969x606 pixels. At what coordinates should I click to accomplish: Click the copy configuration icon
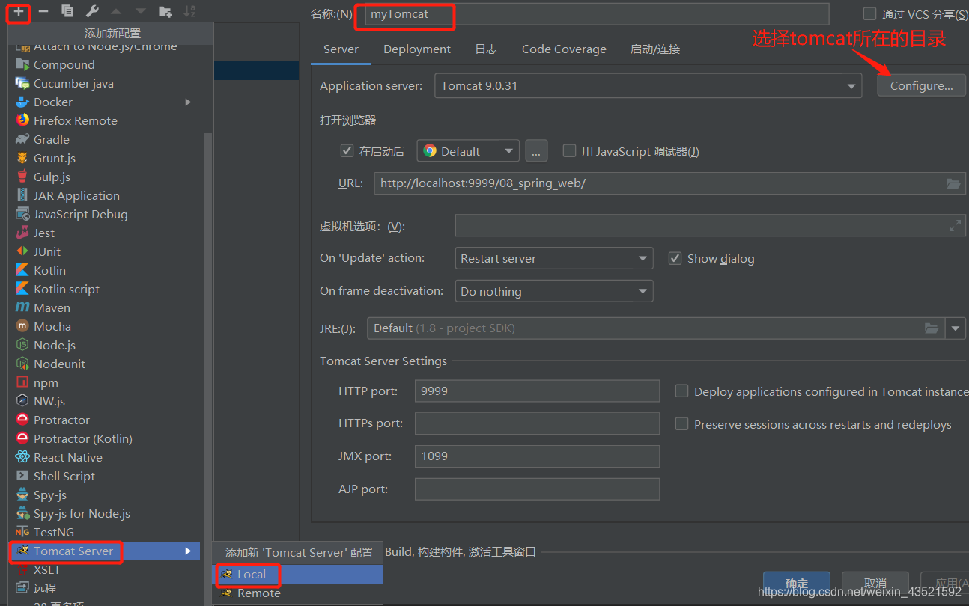click(67, 11)
